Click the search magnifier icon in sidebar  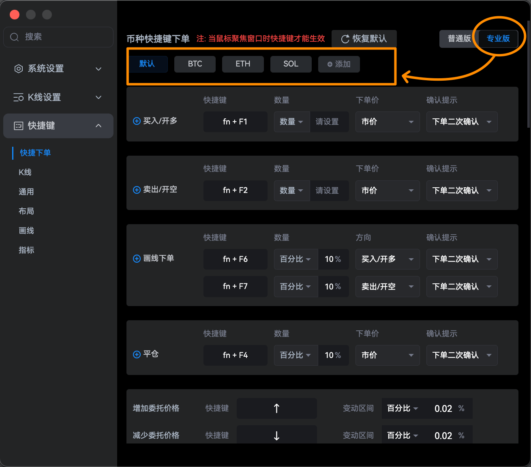[14, 37]
